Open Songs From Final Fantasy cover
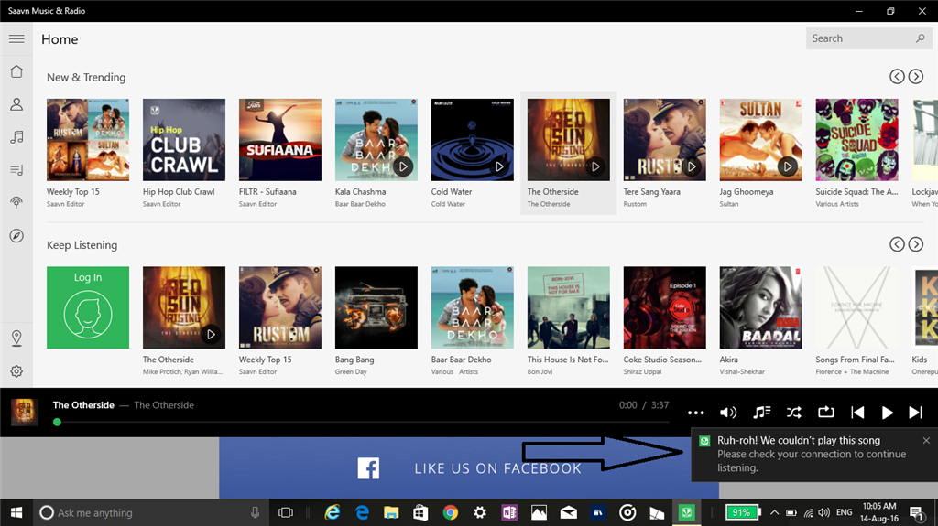This screenshot has height=526, width=938. click(856, 308)
